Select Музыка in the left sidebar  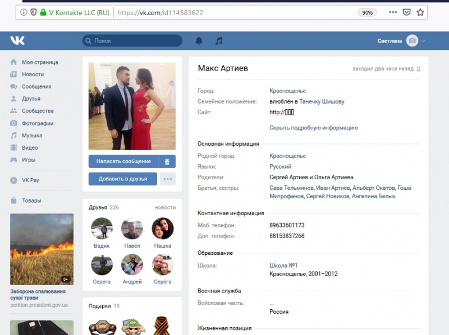32,136
